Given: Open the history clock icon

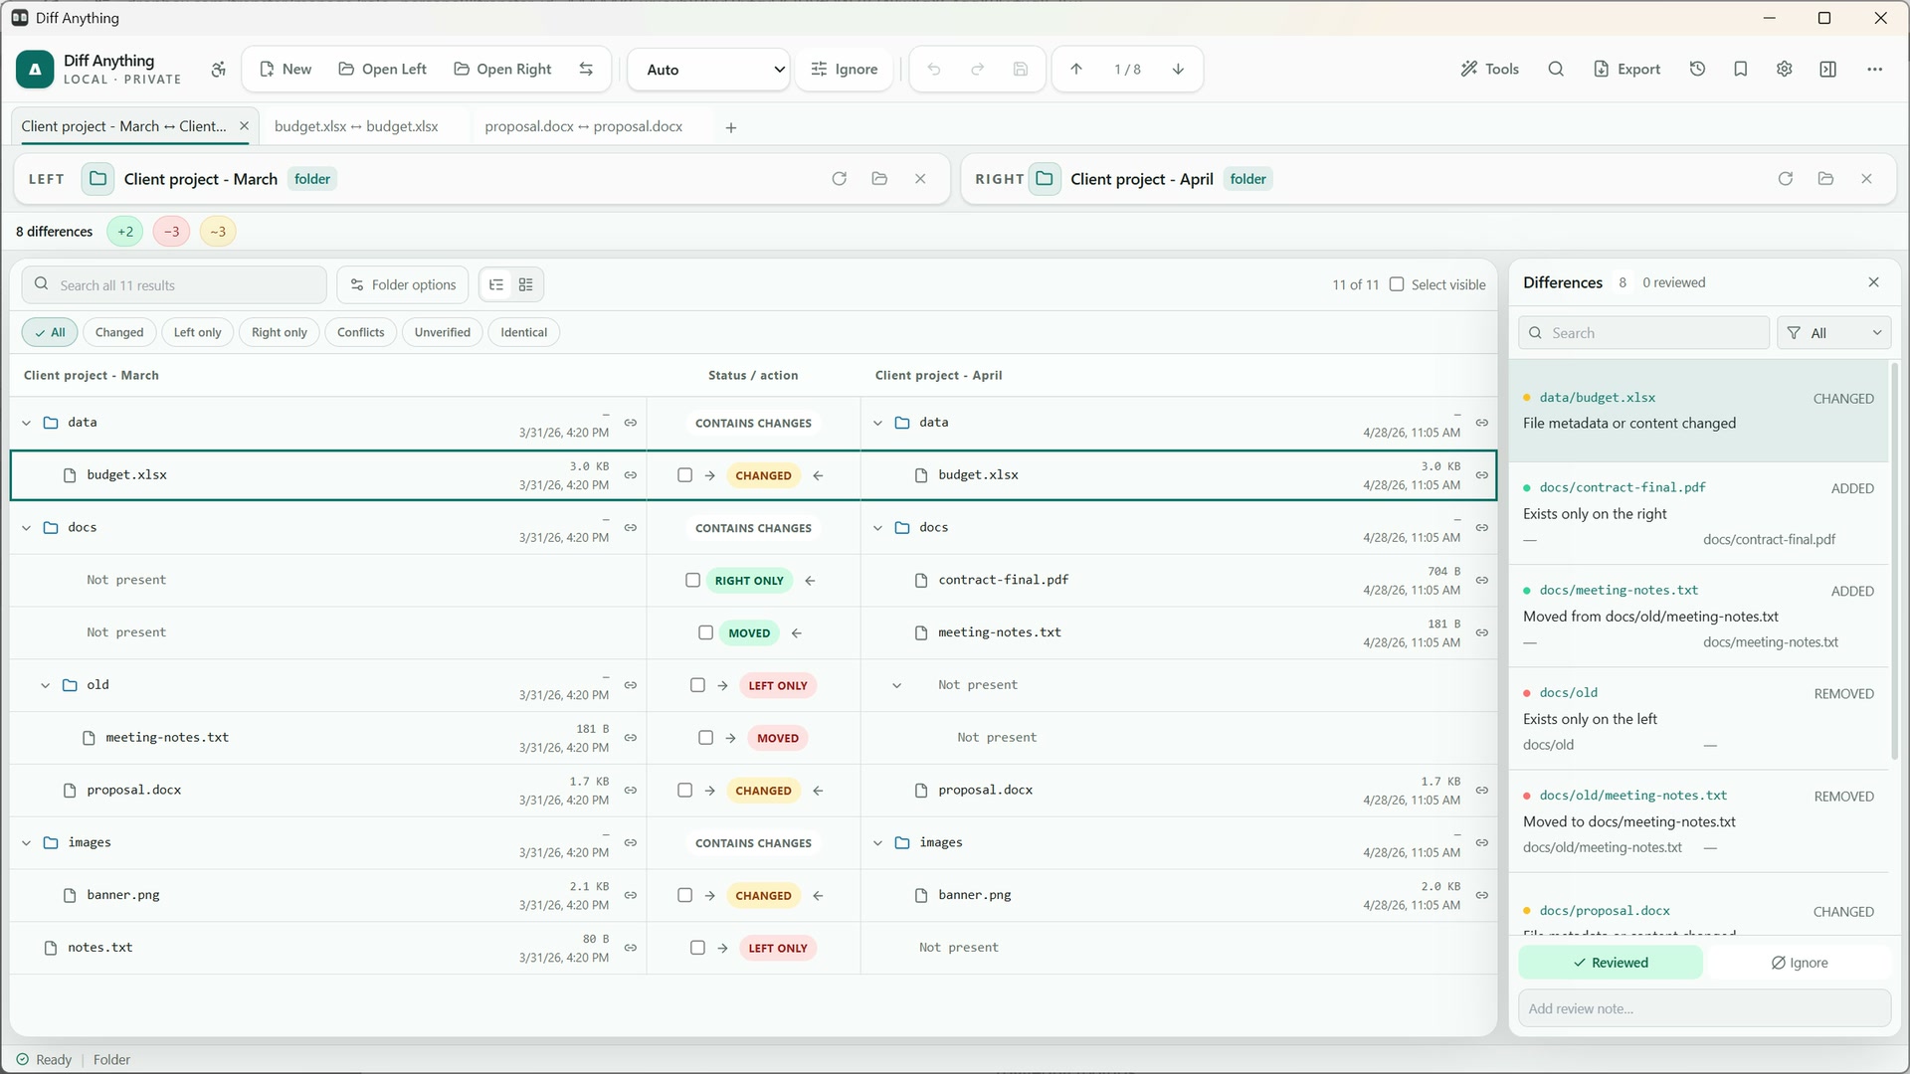Looking at the screenshot, I should 1697,69.
